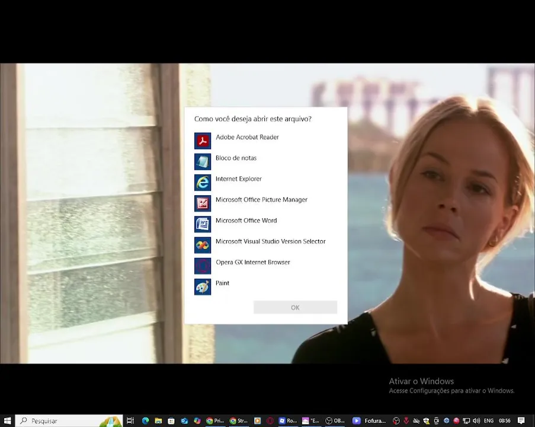
Task: Open the red download tray icon
Action: point(406,420)
